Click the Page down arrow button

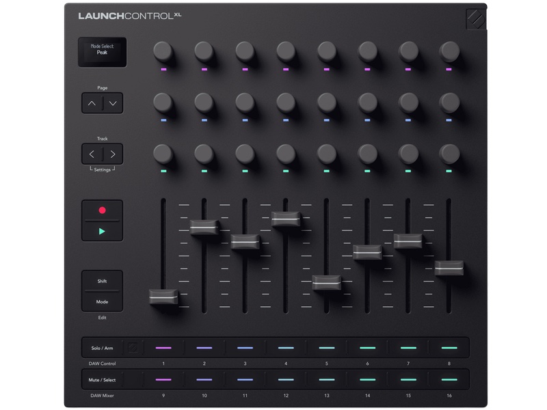click(113, 103)
